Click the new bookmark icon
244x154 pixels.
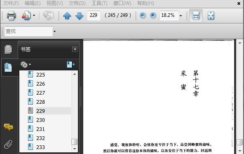[x=71, y=65]
